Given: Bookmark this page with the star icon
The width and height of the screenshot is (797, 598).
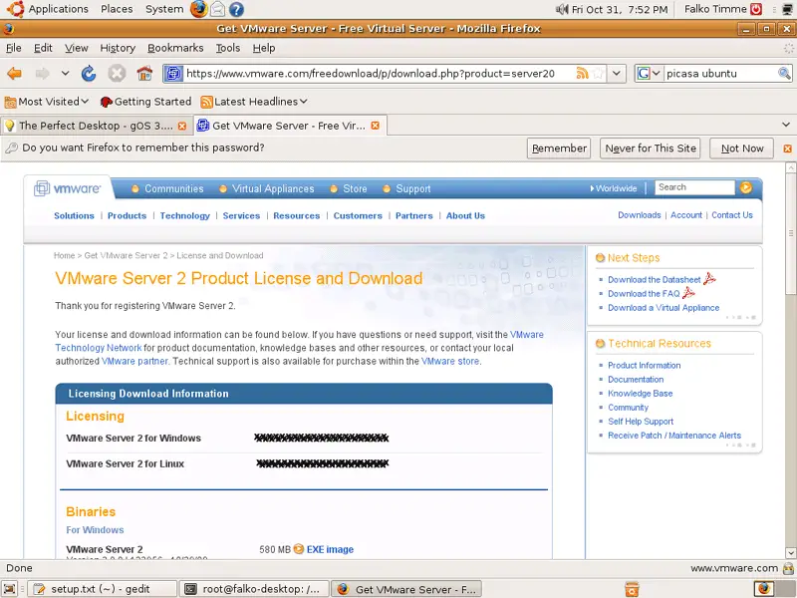Looking at the screenshot, I should pyautogui.click(x=599, y=74).
